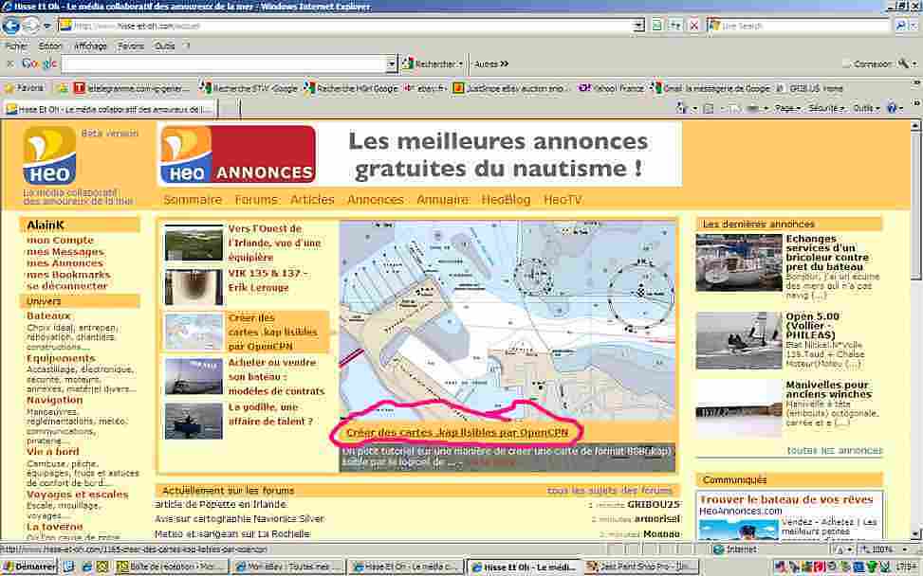This screenshot has width=923, height=576.
Task: Open a new blank browser tab
Action: (x=229, y=109)
